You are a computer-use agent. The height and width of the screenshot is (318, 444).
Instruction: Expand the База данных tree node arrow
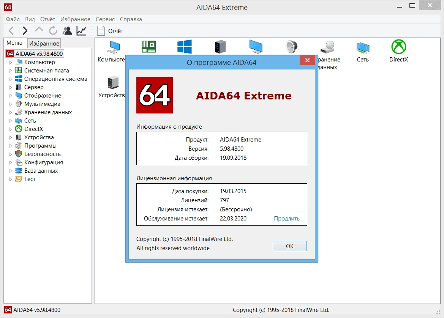click(11, 171)
